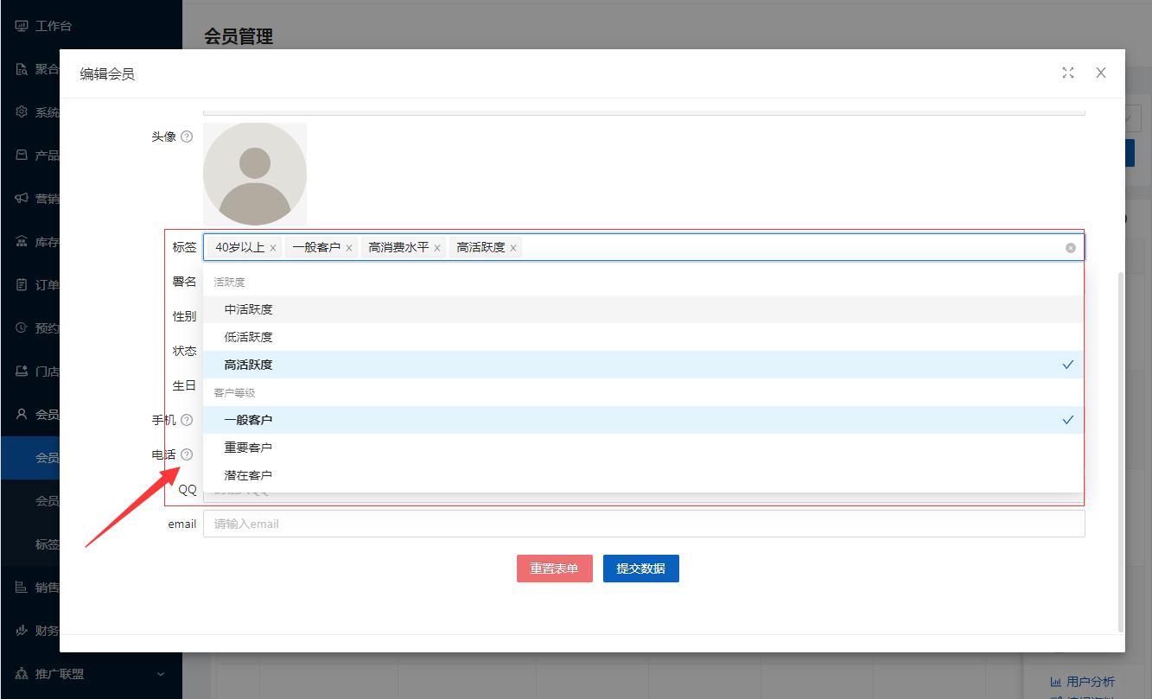Click help icon next to 手机
The height and width of the screenshot is (699, 1152).
[x=187, y=420]
